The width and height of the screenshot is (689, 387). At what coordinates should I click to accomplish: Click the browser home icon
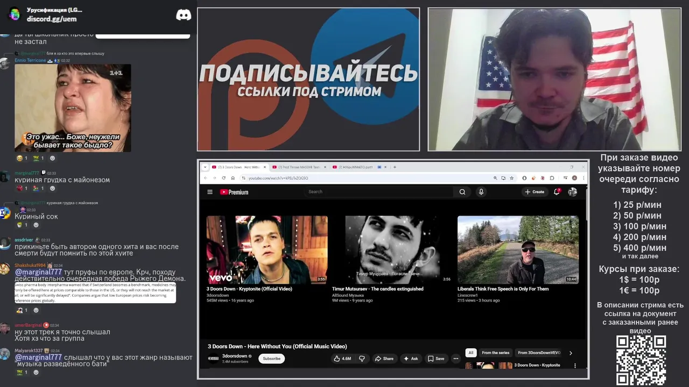click(x=233, y=178)
